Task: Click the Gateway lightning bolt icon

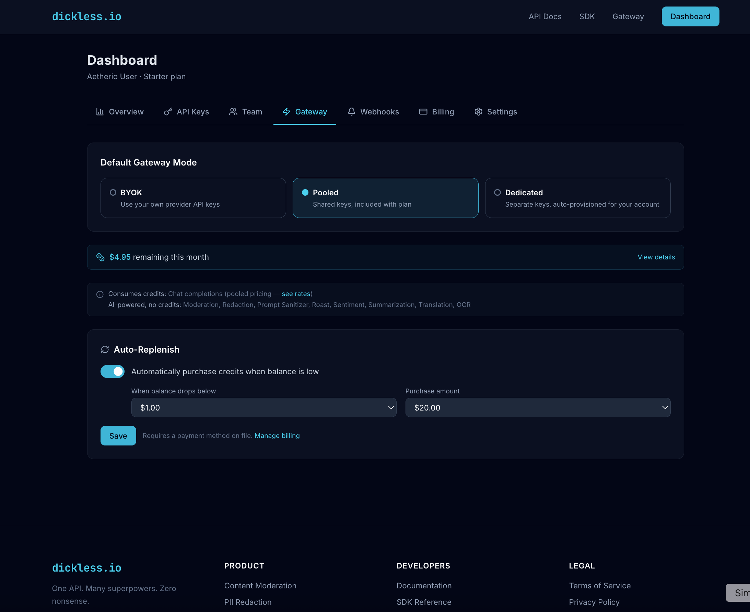Action: point(286,112)
